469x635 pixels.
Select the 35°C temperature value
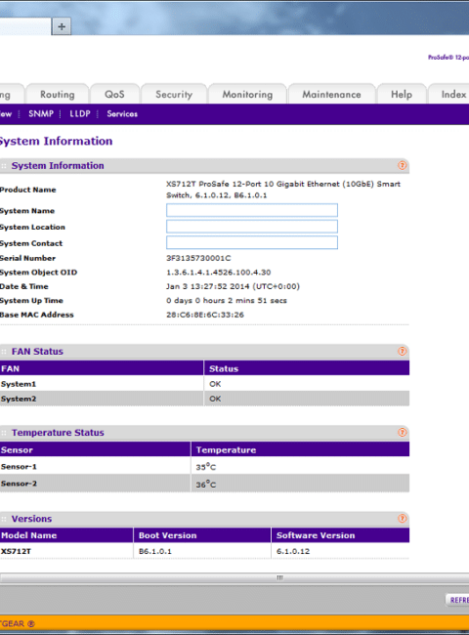[206, 467]
